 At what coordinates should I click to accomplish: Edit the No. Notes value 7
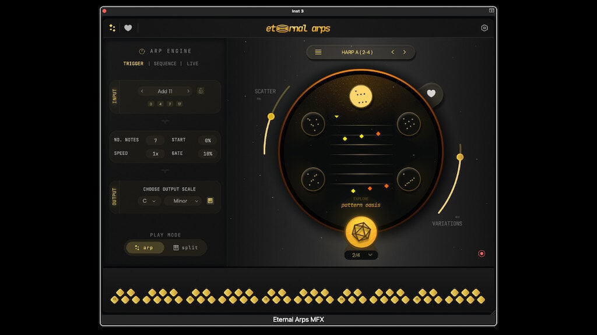(155, 140)
